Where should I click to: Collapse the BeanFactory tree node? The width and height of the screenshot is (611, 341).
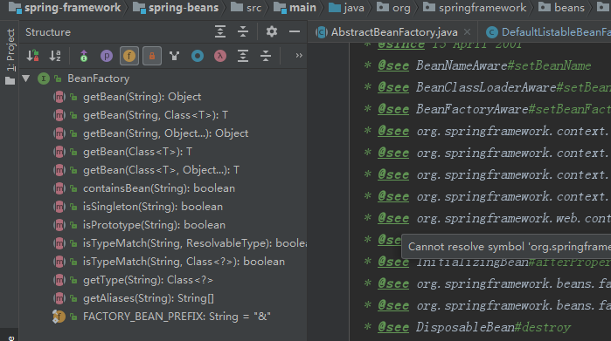26,78
